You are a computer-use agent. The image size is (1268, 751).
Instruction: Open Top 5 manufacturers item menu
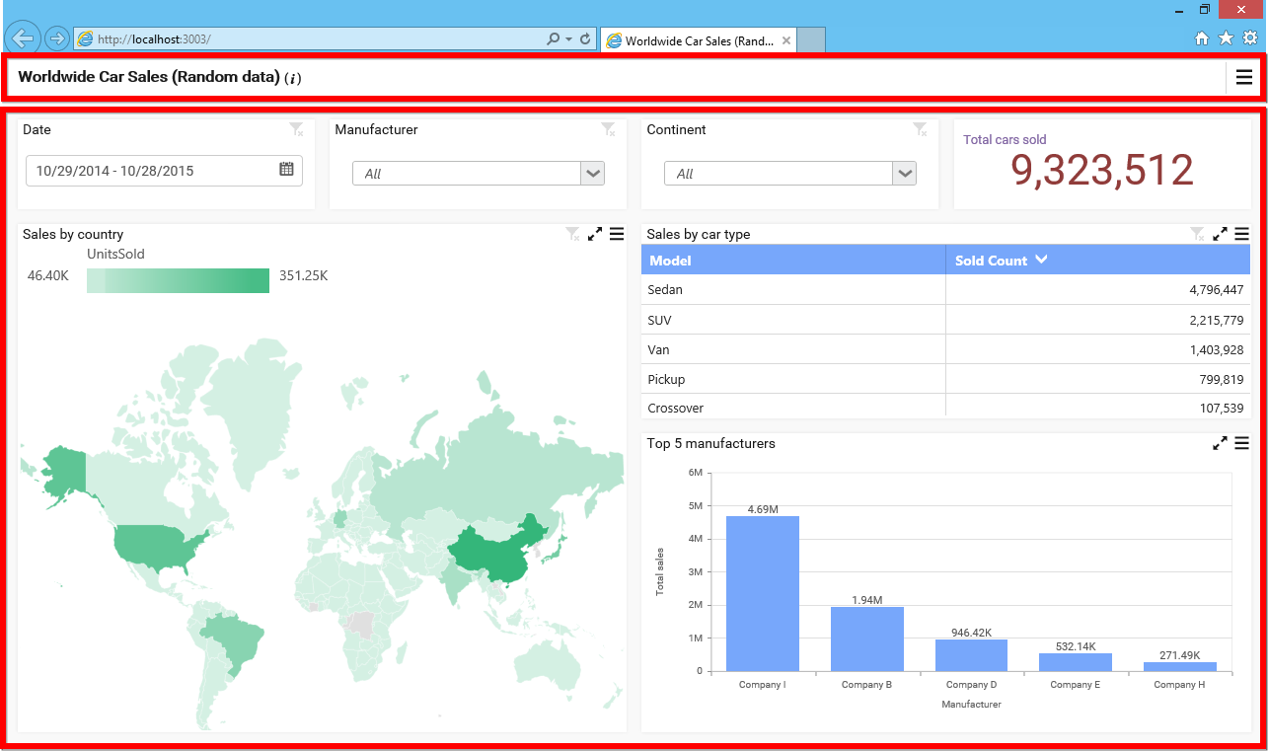point(1242,443)
